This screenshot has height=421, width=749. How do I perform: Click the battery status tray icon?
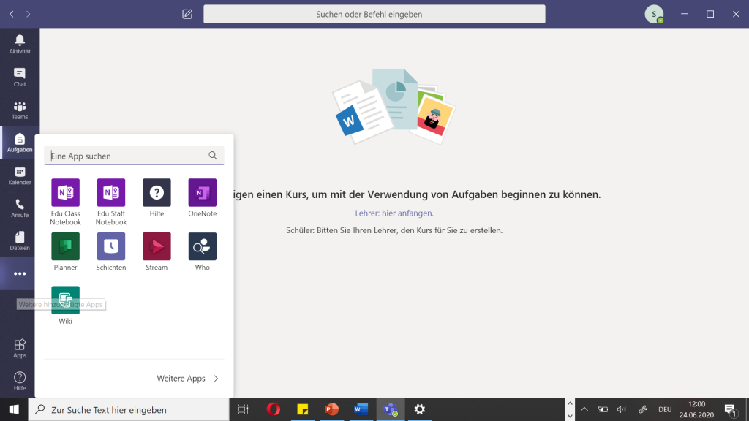[x=603, y=409]
